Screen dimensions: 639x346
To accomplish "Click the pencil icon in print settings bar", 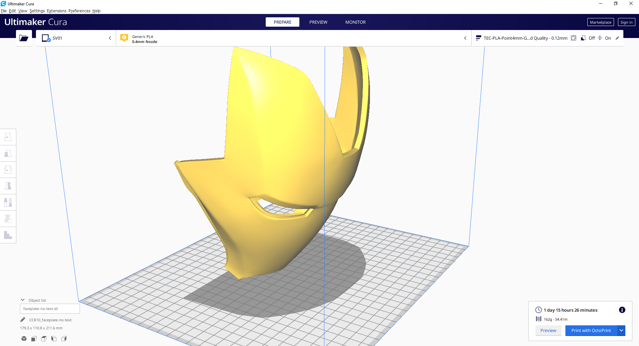I will click(617, 38).
